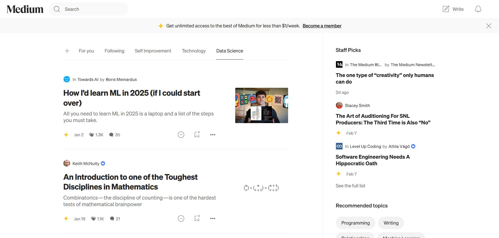This screenshot has height=238, width=499.
Task: Open more options for ML 2025 article
Action: coord(213,135)
